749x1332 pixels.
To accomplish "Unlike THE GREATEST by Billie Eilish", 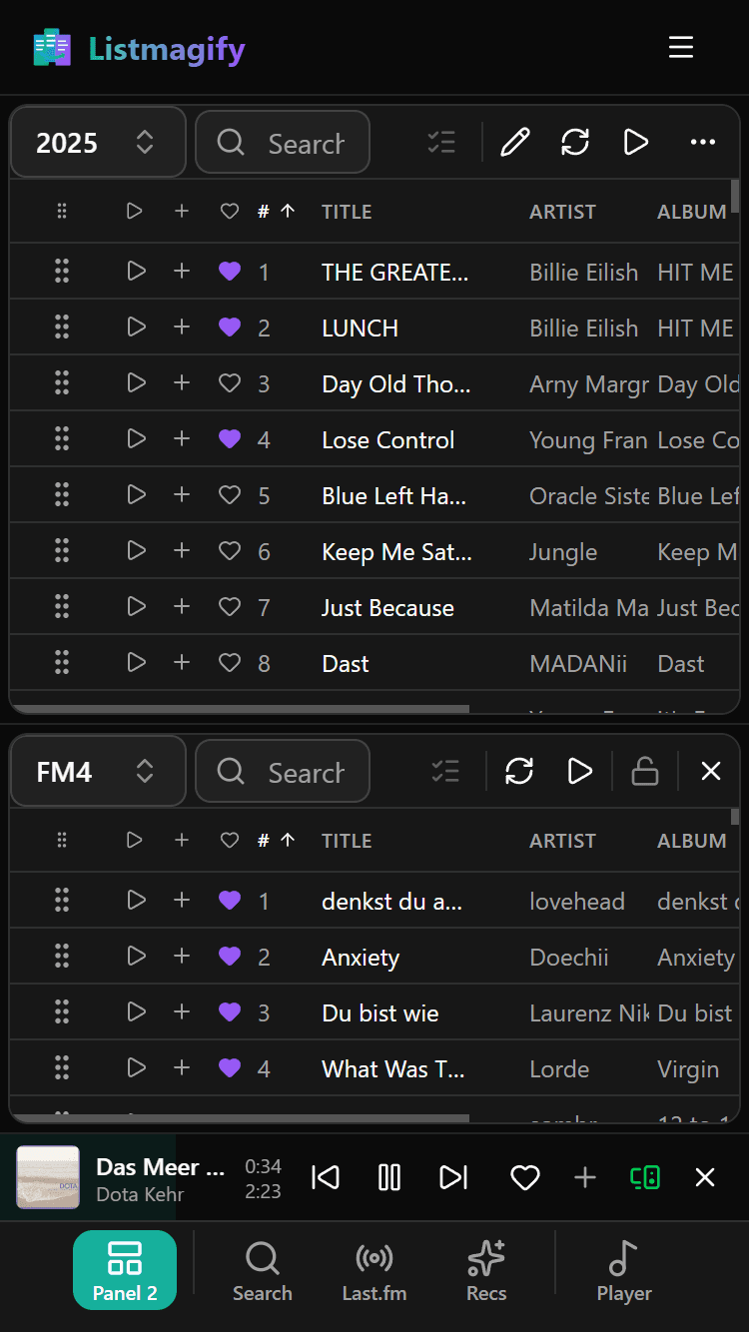I will (x=230, y=272).
